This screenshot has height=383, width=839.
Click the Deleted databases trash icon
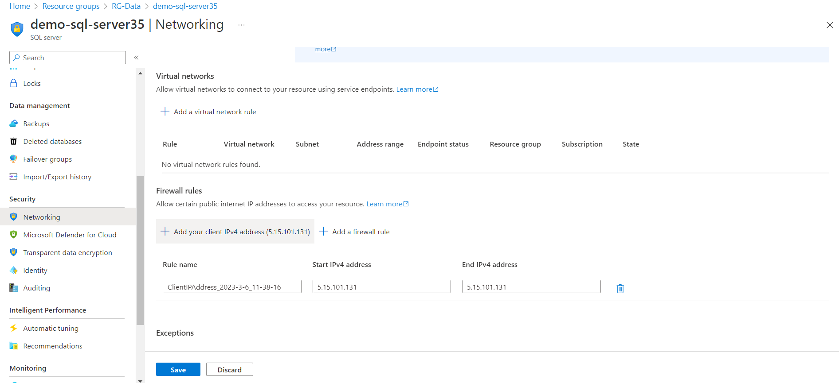point(14,141)
